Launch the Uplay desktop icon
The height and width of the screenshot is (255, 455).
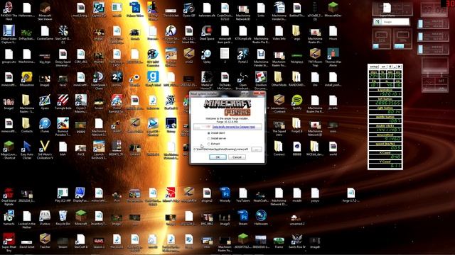(x=207, y=55)
